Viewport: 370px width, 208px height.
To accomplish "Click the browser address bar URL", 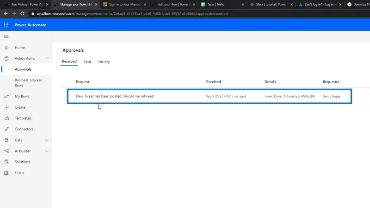I will coord(132,14).
